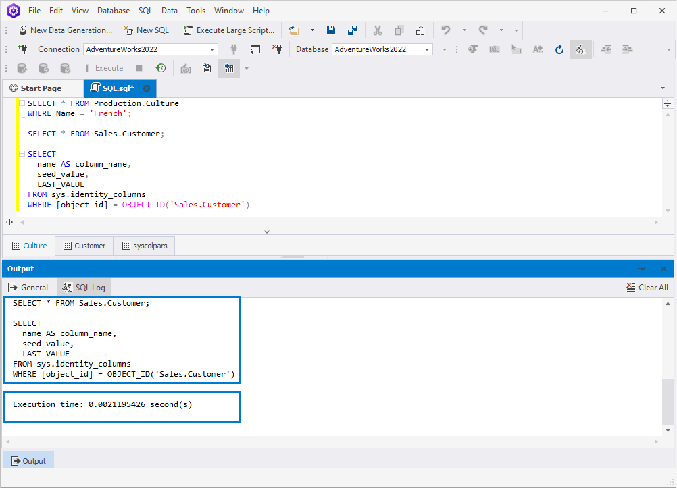This screenshot has width=677, height=488.
Task: Close the Output panel
Action: (x=663, y=269)
